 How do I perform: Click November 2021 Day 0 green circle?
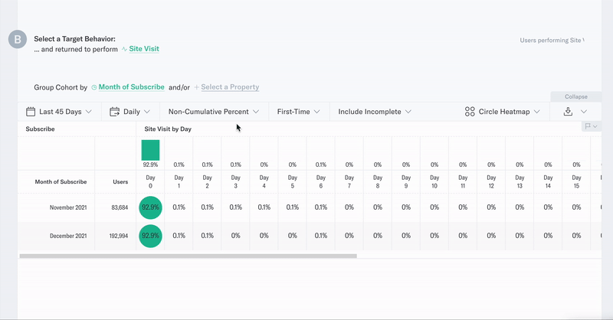pyautogui.click(x=150, y=207)
